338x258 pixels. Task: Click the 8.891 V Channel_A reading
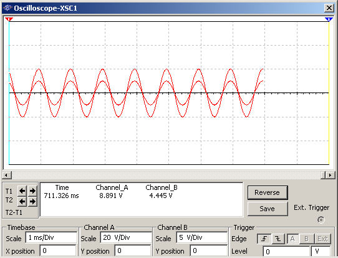[111, 196]
